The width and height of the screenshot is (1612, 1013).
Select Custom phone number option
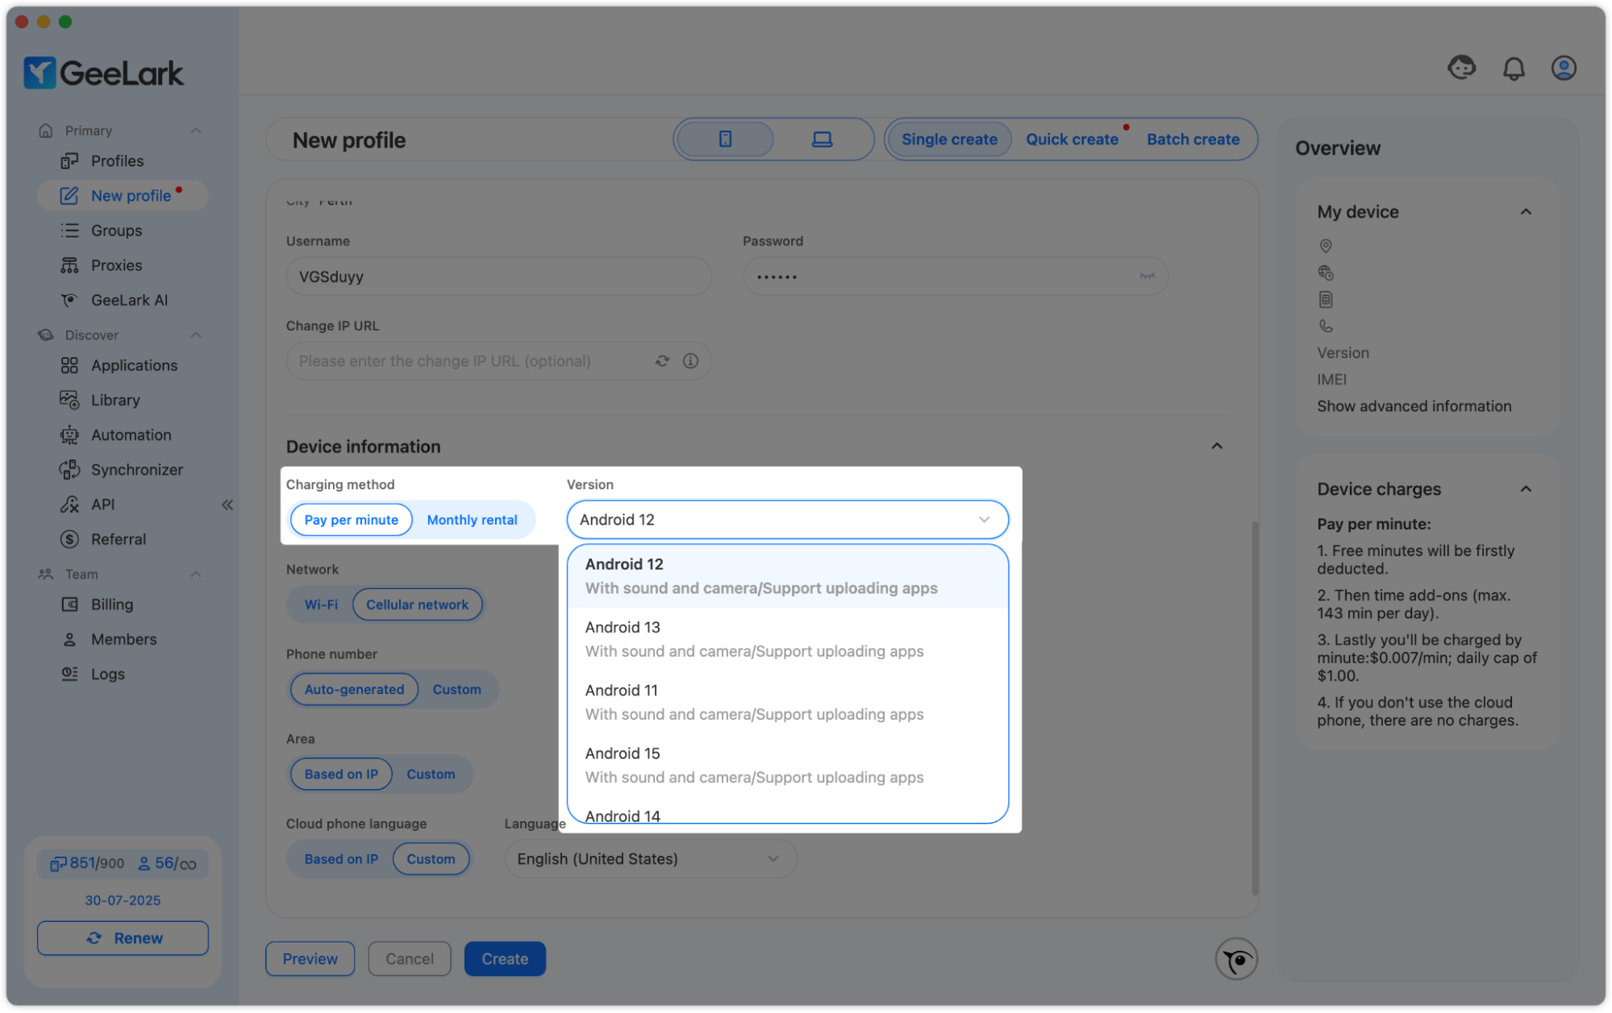pyautogui.click(x=456, y=689)
